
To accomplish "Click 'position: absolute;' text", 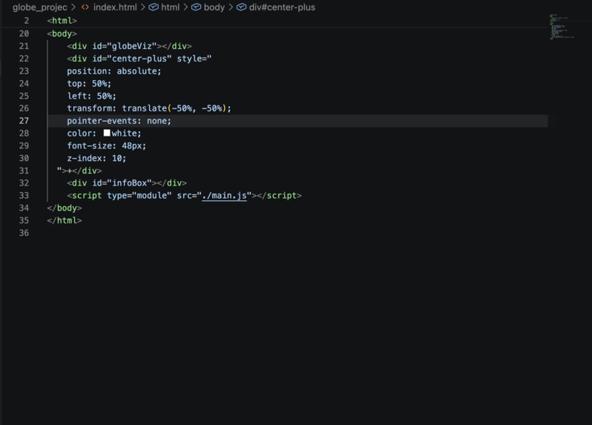I will (114, 71).
